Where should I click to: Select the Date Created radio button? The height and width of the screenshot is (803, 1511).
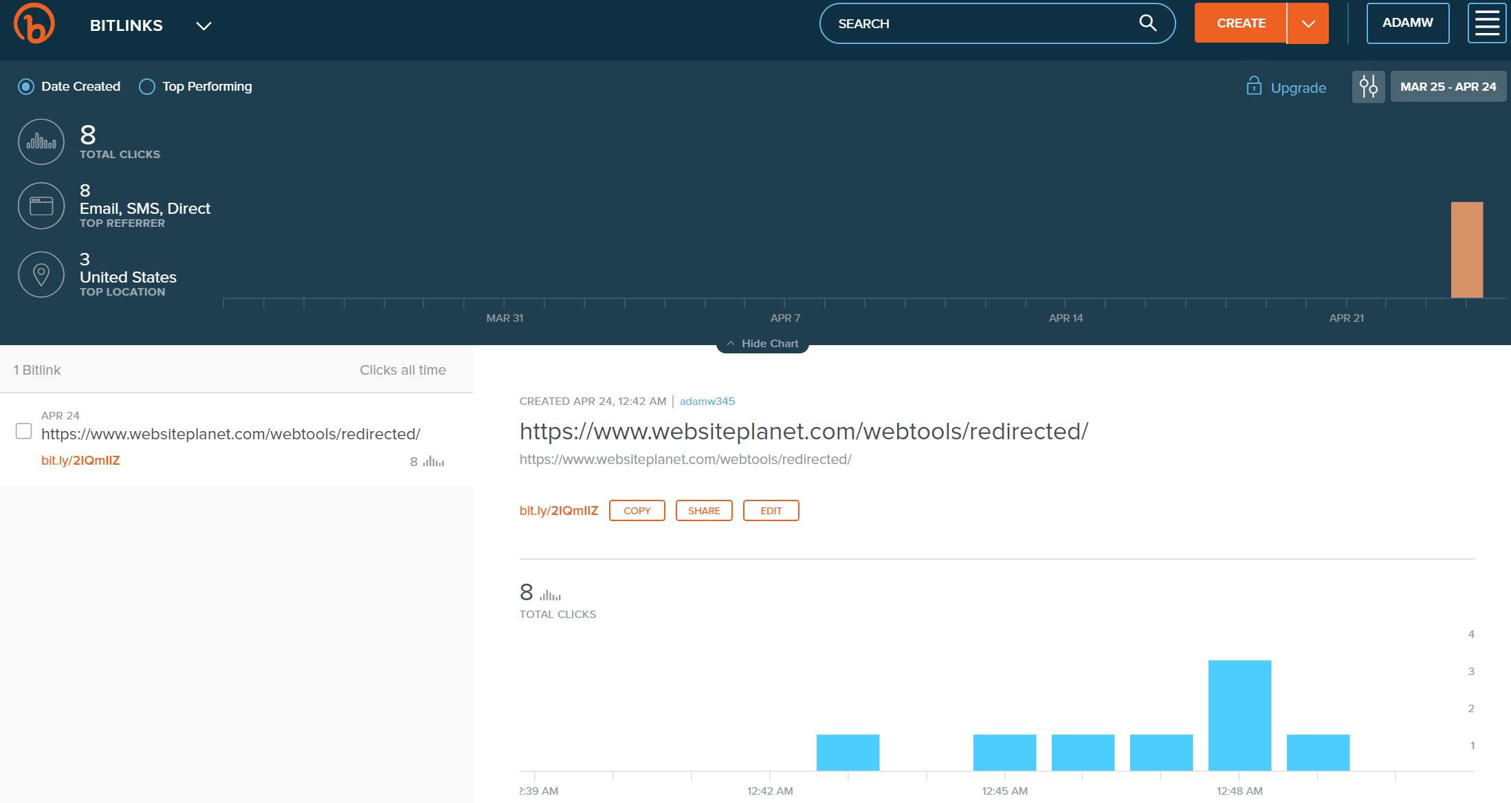point(26,87)
